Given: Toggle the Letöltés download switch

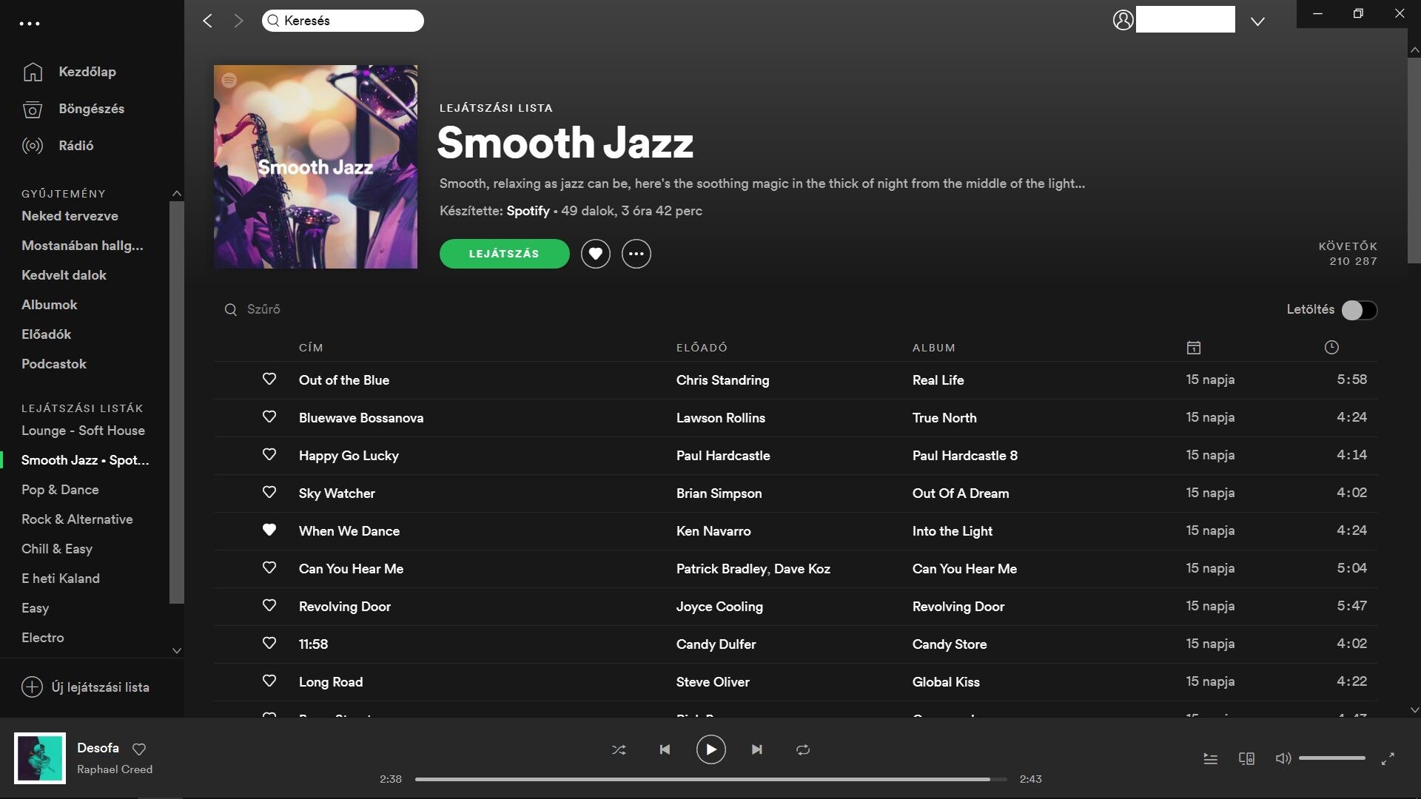Looking at the screenshot, I should tap(1359, 310).
